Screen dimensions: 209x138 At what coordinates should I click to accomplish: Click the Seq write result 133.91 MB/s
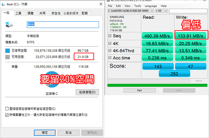tap(191, 36)
